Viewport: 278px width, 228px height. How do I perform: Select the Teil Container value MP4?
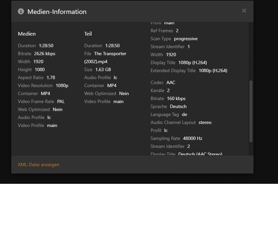[x=112, y=85]
